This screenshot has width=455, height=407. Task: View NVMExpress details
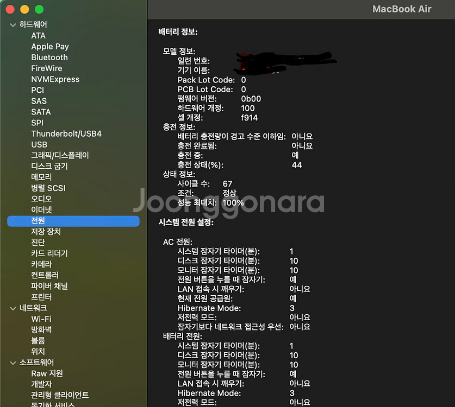pos(55,79)
